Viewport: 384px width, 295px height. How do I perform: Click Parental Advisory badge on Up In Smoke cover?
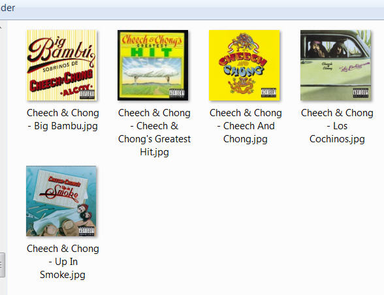86,231
